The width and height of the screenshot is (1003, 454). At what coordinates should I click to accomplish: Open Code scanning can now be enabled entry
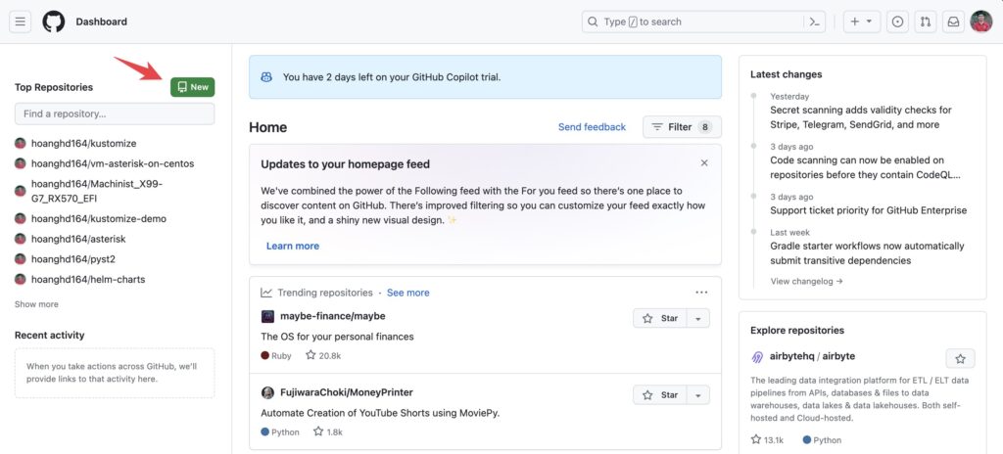coord(866,167)
